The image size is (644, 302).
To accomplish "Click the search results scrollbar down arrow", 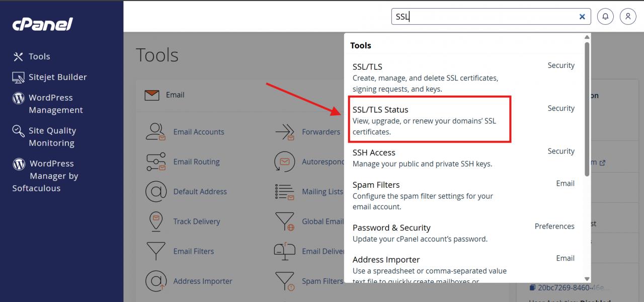I will pyautogui.click(x=587, y=278).
